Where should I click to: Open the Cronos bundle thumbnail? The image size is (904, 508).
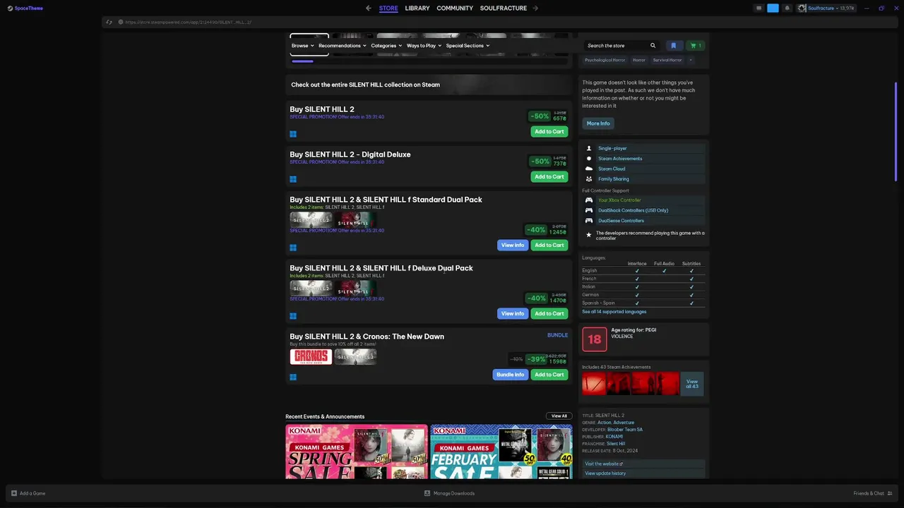(311, 357)
